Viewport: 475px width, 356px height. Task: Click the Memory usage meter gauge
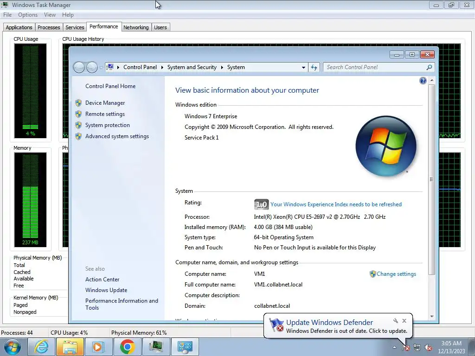30,200
